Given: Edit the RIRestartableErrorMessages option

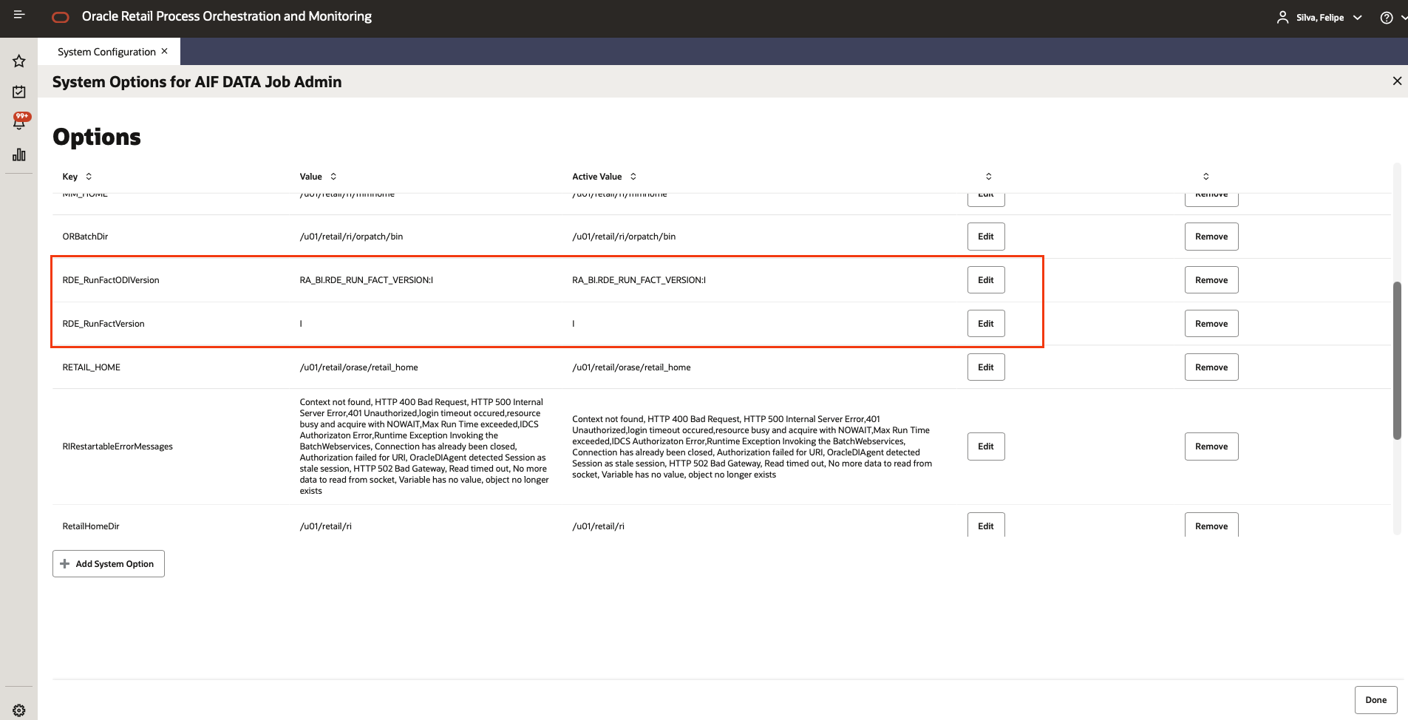Looking at the screenshot, I should click(x=986, y=446).
